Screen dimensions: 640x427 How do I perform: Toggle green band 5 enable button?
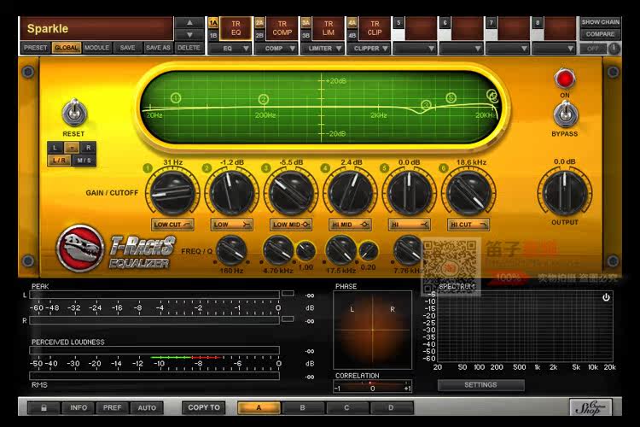(384, 168)
